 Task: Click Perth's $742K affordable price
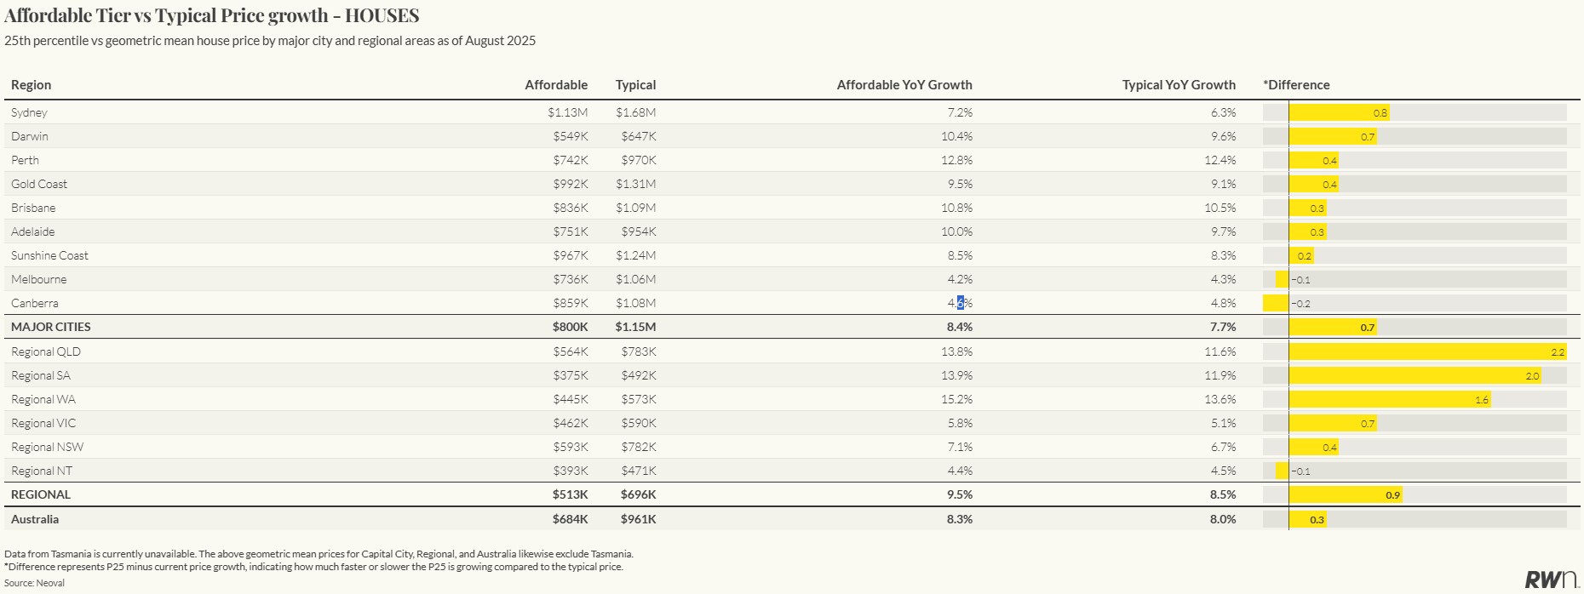tap(570, 160)
